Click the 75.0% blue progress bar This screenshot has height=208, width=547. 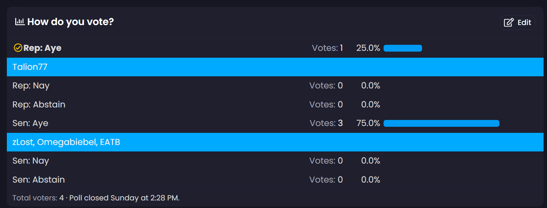(441, 123)
